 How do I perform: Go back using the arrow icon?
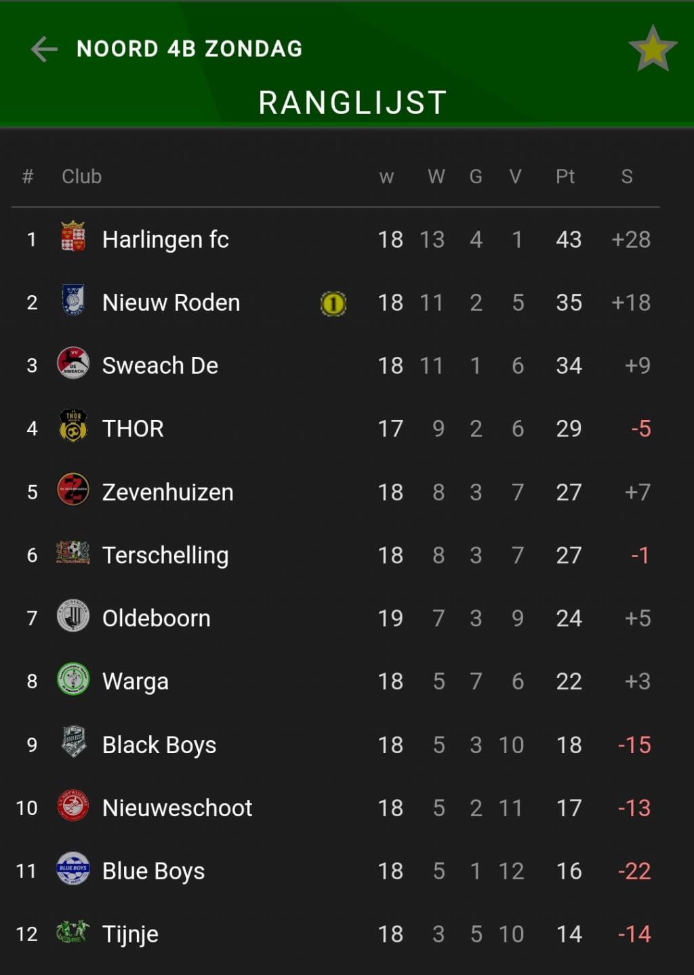coord(44,49)
